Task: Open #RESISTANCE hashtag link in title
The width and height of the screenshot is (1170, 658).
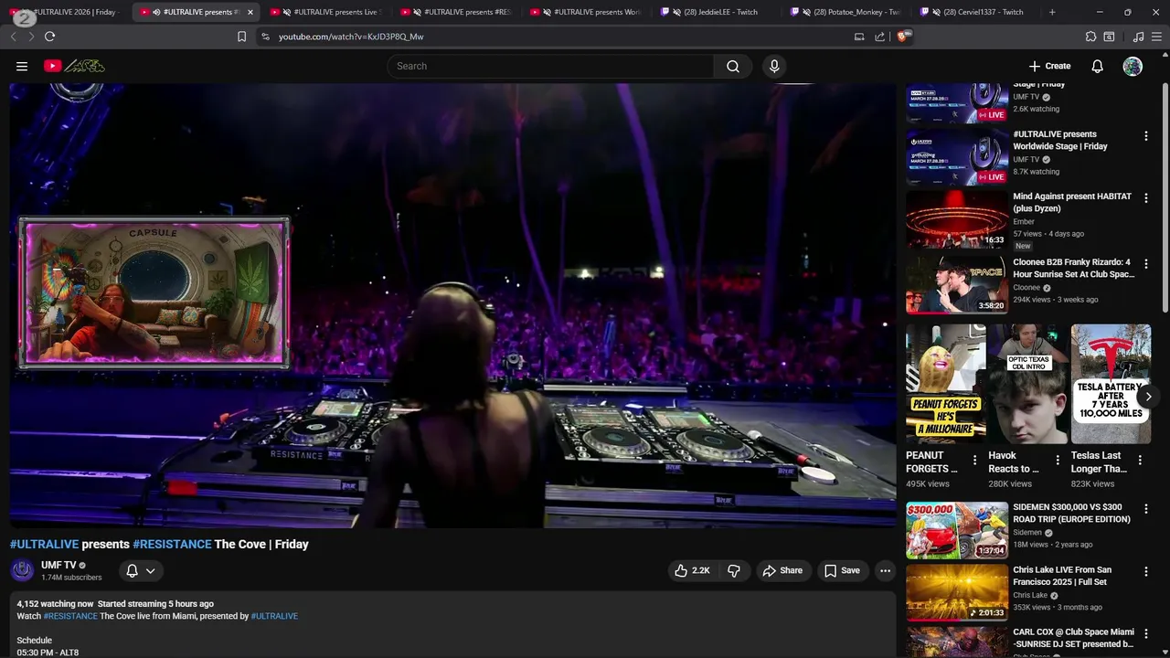Action: pyautogui.click(x=172, y=544)
